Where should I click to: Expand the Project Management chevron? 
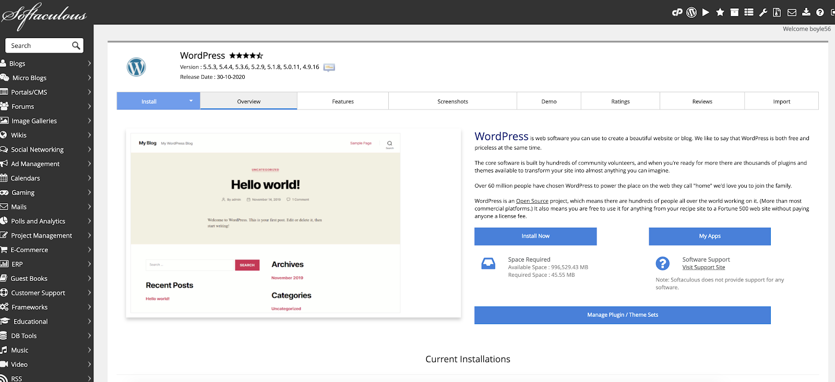pos(89,236)
